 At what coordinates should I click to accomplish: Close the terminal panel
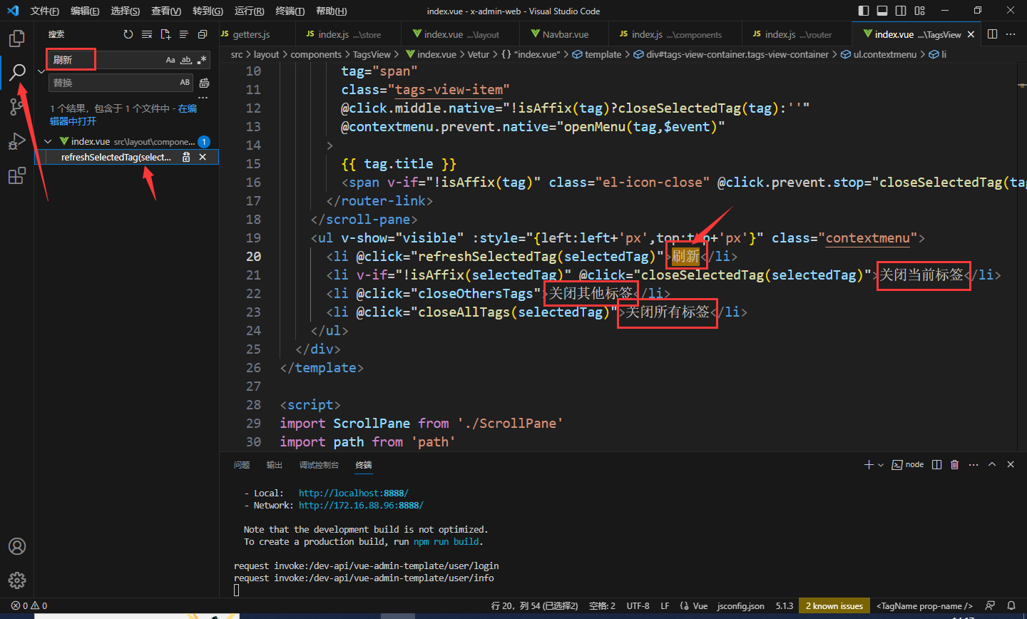point(1011,464)
